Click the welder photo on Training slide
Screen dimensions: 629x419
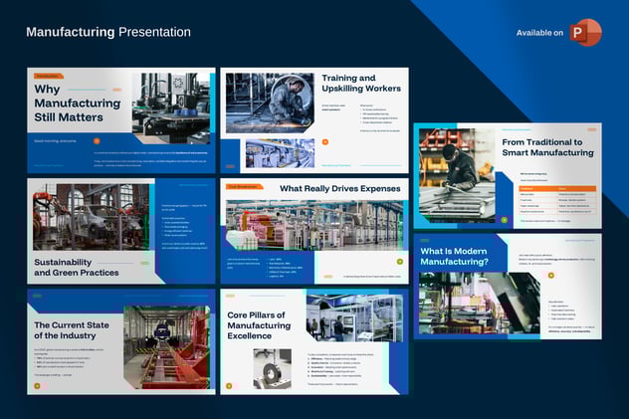click(270, 103)
